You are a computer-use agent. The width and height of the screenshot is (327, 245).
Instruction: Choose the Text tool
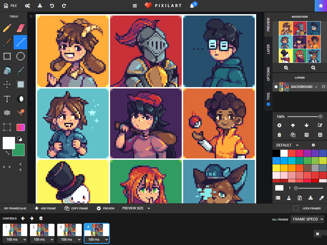pos(7,99)
